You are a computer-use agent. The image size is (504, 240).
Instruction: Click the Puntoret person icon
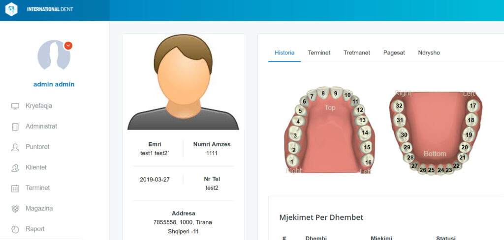click(15, 147)
